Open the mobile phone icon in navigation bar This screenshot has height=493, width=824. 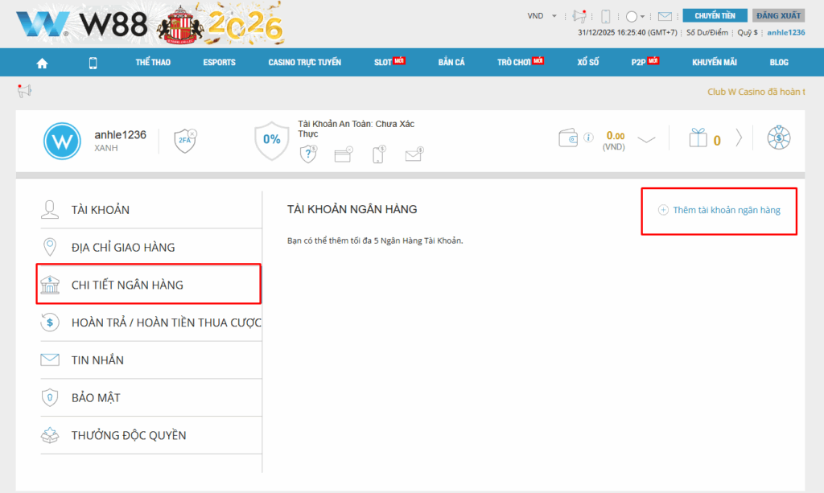(x=93, y=63)
